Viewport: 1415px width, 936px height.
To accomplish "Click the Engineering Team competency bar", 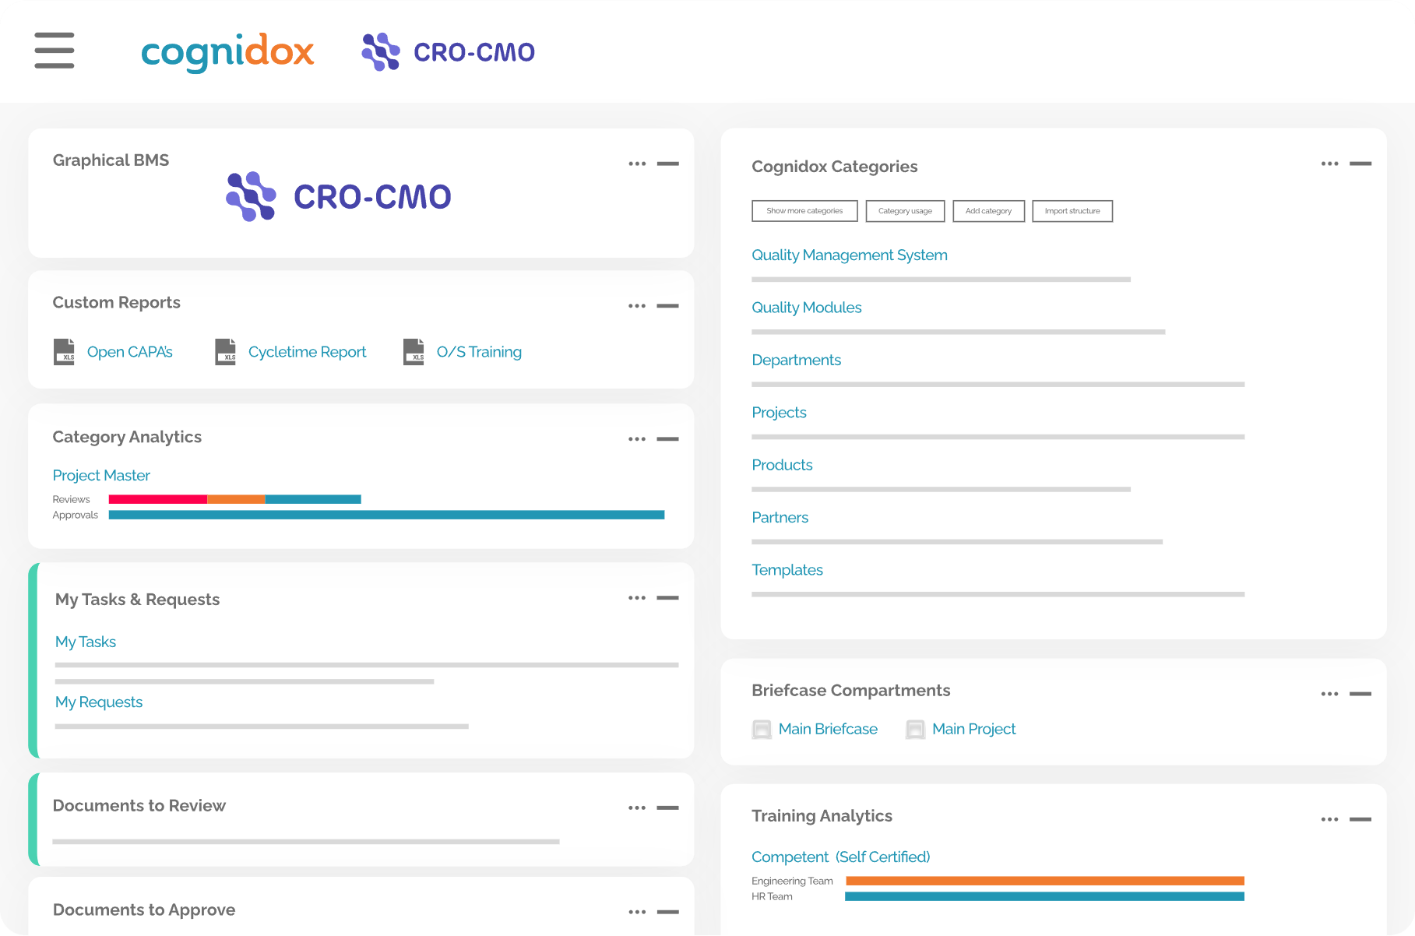I will pyautogui.click(x=1044, y=881).
